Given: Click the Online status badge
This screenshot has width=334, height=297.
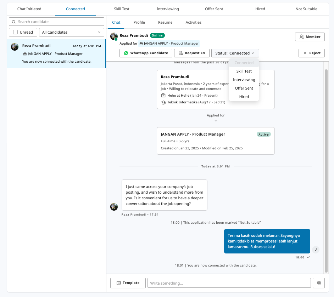Looking at the screenshot, I should click(x=157, y=35).
